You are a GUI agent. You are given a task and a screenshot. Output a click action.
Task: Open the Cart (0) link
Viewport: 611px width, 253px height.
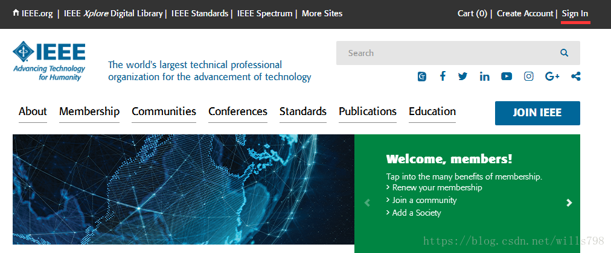[472, 14]
